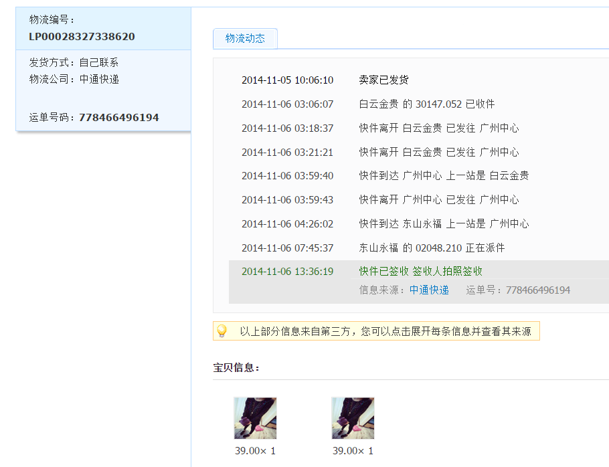This screenshot has width=609, height=467.
Task: Collapse the green 快件已签收 entry
Action: pos(420,272)
